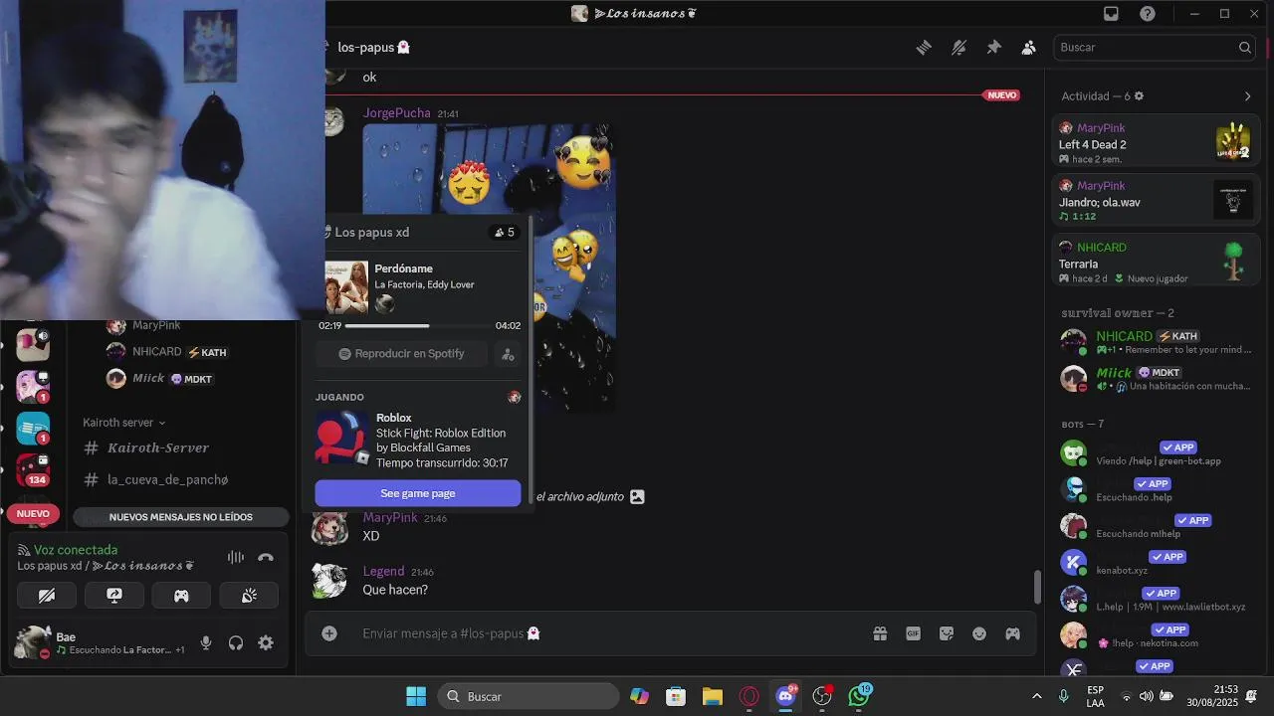Show hidden system tray icons arrow
The image size is (1274, 716).
[1037, 696]
